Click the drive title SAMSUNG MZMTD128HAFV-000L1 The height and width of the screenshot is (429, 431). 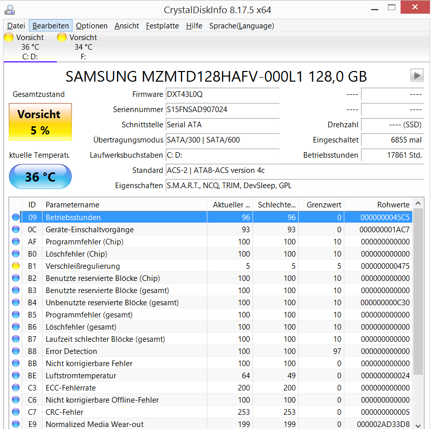(x=216, y=76)
